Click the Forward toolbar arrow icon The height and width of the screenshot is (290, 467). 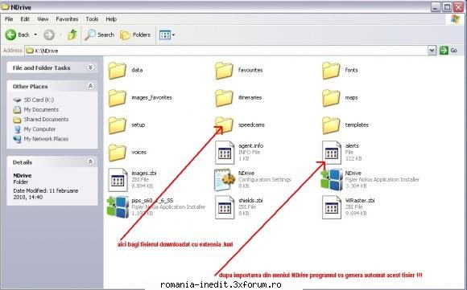click(x=49, y=35)
